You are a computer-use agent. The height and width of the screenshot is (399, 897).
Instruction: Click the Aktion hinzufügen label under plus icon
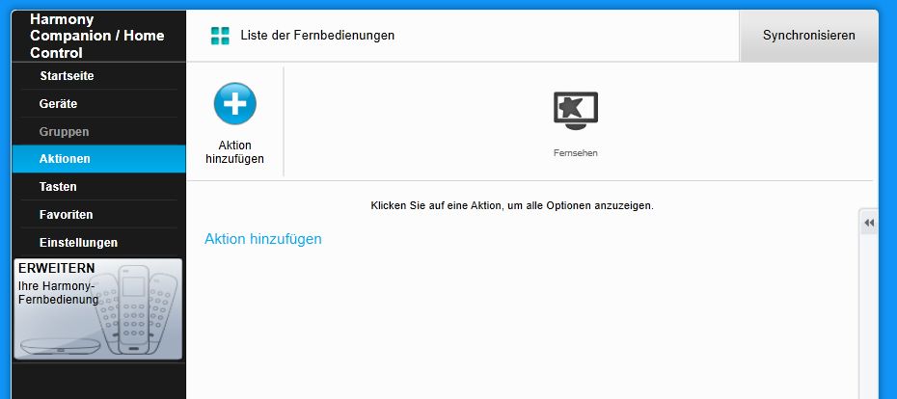click(x=234, y=152)
